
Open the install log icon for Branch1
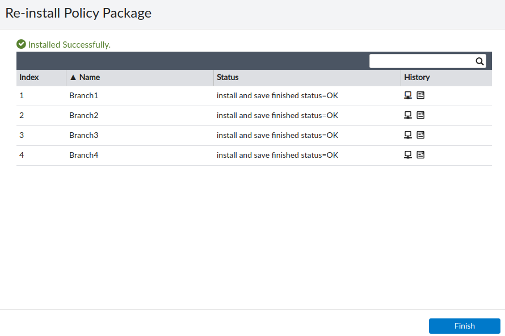420,95
